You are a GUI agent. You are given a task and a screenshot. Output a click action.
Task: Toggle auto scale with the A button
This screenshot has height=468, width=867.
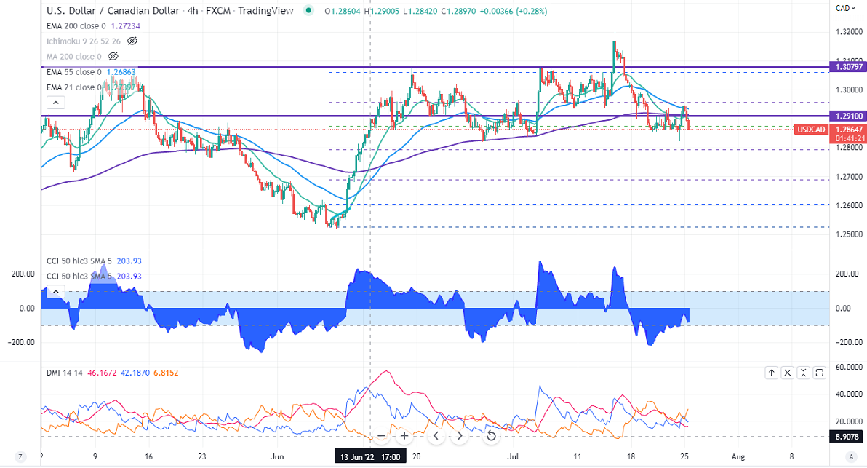[851, 457]
